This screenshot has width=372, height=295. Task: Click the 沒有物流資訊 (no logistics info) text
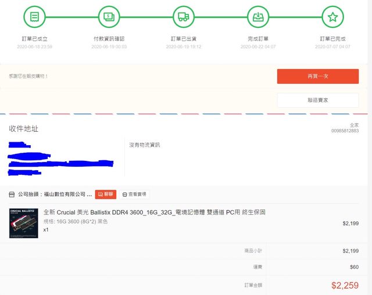[x=144, y=145]
